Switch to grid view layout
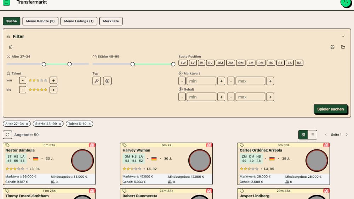The width and height of the screenshot is (354, 199). (x=303, y=135)
